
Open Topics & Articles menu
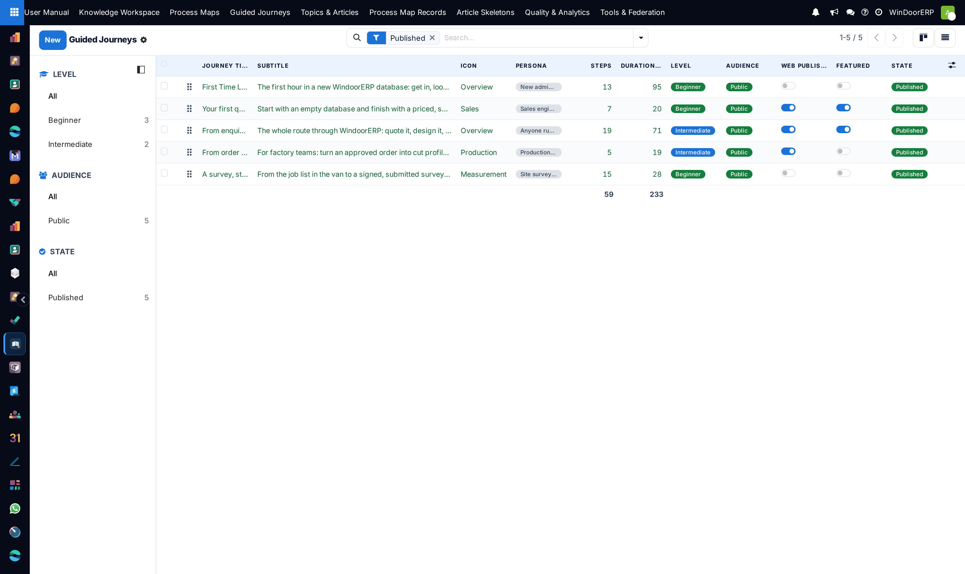[x=329, y=12]
